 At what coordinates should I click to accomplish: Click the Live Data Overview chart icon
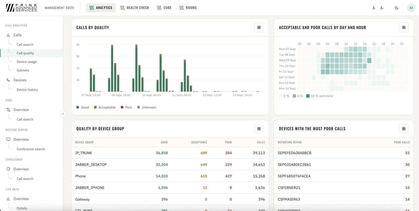(8, 199)
